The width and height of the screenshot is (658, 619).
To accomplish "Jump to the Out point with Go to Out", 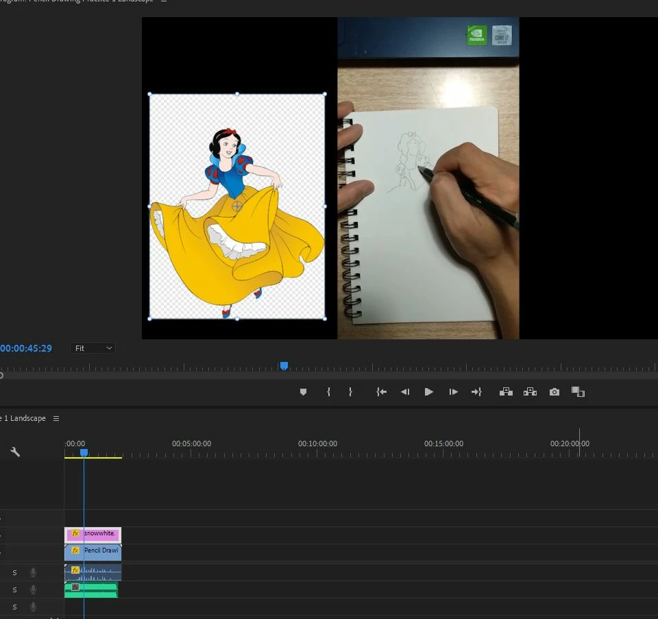I will (x=477, y=392).
